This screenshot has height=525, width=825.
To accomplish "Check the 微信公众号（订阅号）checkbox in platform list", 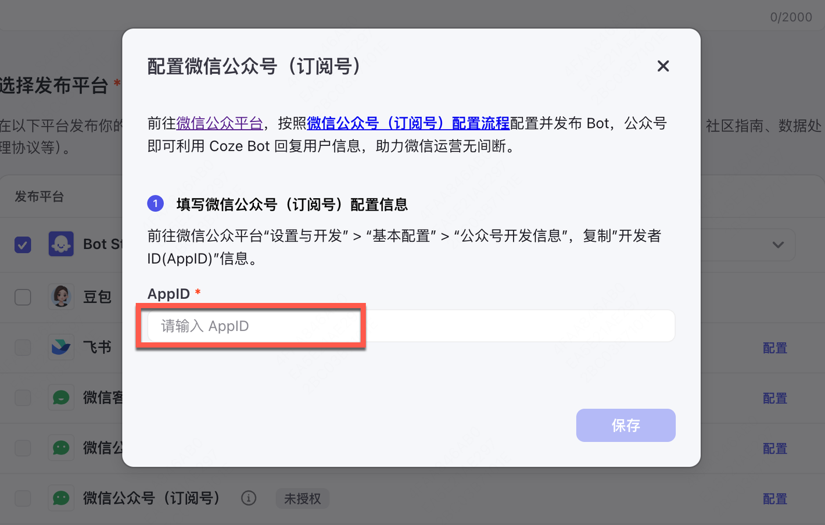I will pyautogui.click(x=23, y=498).
